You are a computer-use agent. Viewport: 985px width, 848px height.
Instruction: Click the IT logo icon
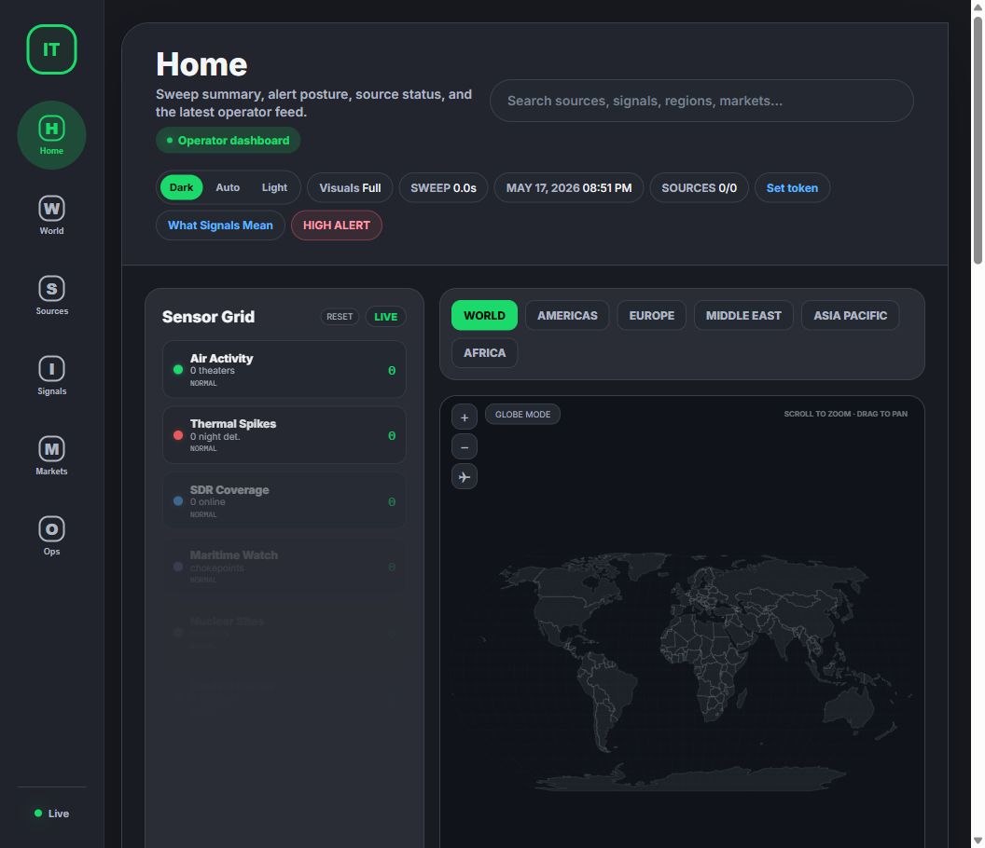51,49
